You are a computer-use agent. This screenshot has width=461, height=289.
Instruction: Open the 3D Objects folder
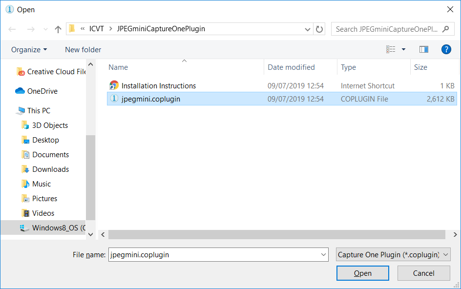click(x=50, y=125)
